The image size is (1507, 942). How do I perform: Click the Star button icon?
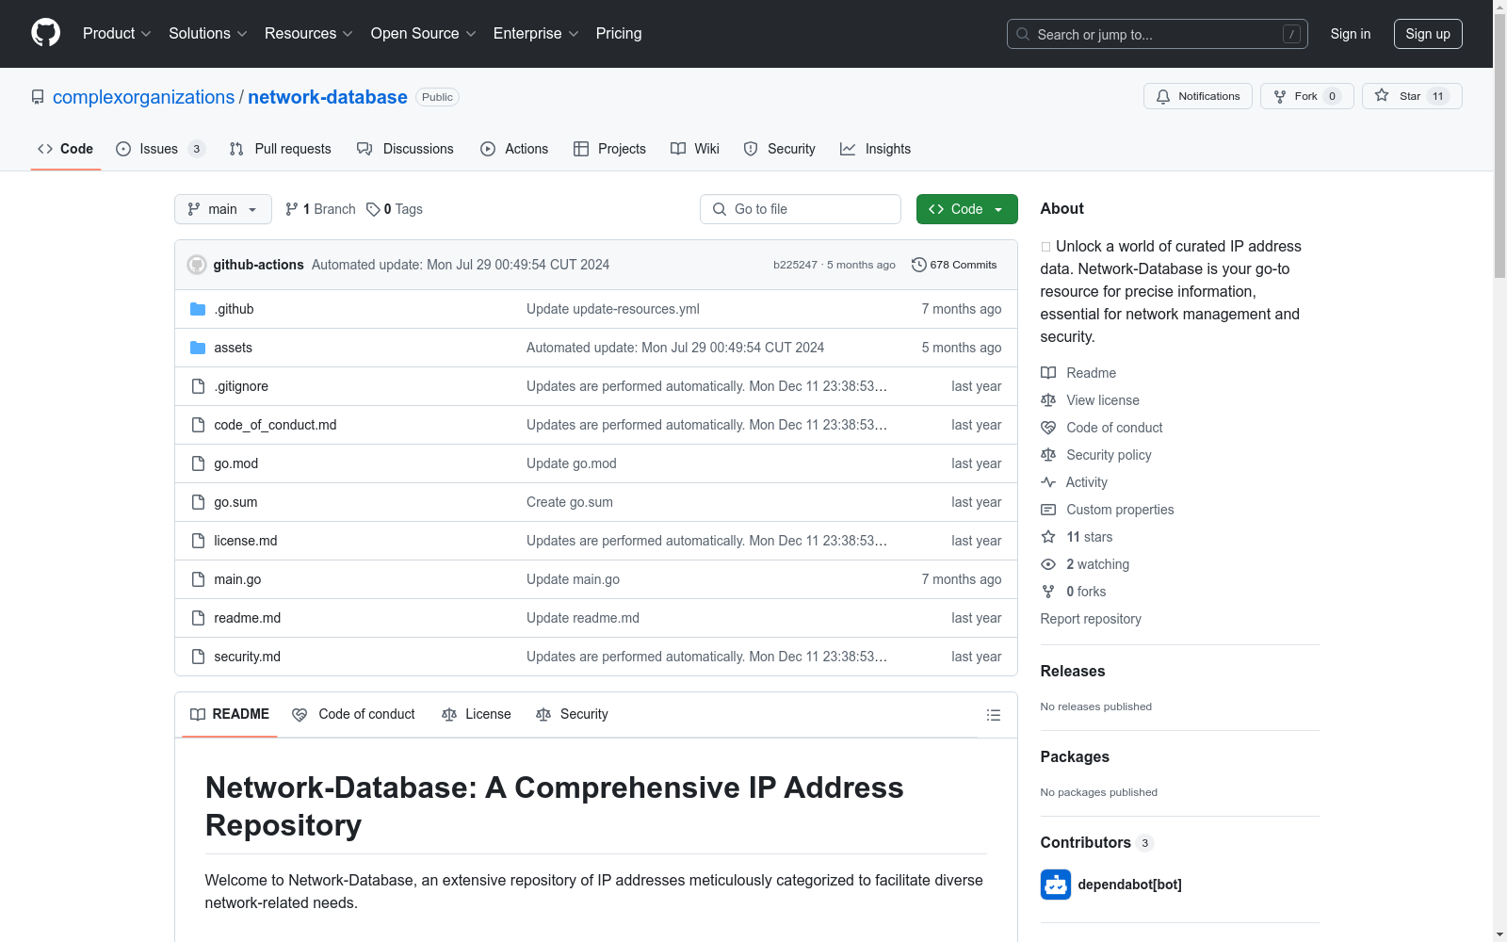tap(1382, 95)
